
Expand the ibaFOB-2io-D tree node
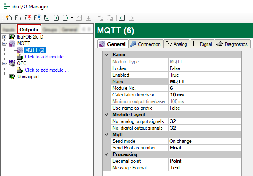pyautogui.click(x=5, y=37)
